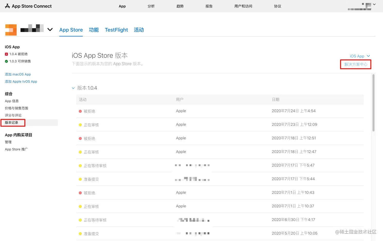The width and height of the screenshot is (383, 241).
Task: Click the 日期 column header
Action: (276, 100)
